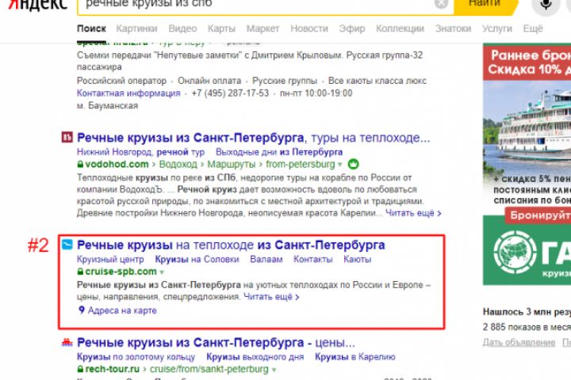
Task: Click the Маршруты breadcrumb link
Action: [x=232, y=165]
